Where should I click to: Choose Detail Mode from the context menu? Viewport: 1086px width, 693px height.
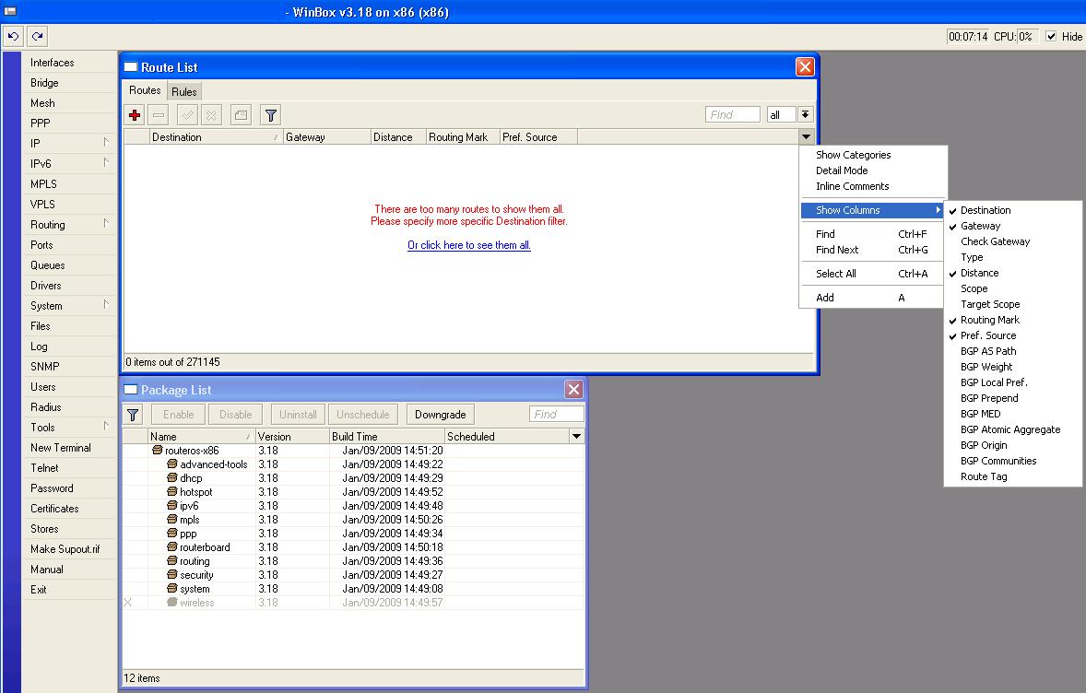click(841, 170)
